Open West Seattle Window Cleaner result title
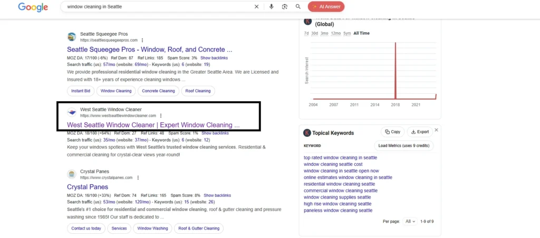 (x=153, y=125)
